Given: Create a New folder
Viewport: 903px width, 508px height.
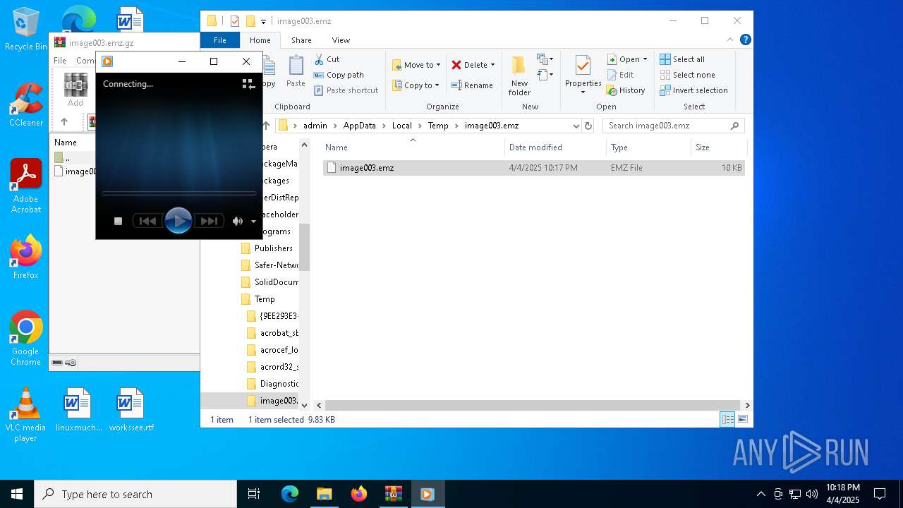Looking at the screenshot, I should click(x=519, y=75).
